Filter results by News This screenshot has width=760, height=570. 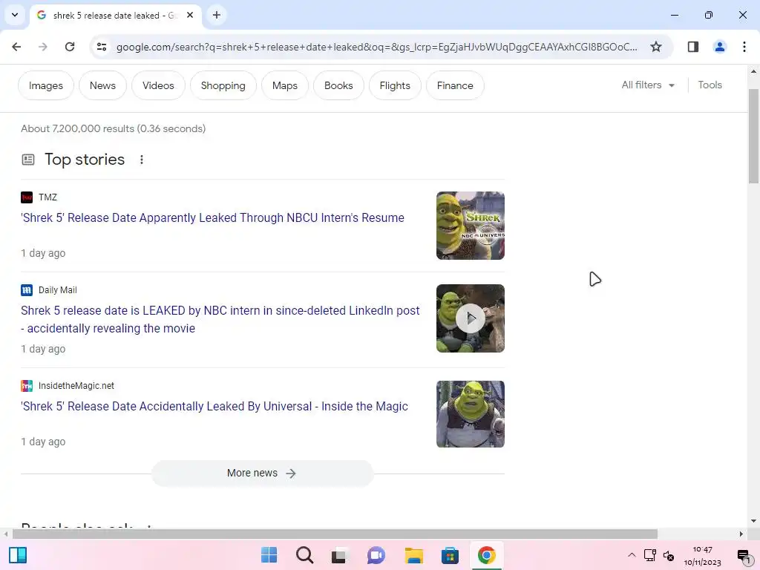click(102, 85)
